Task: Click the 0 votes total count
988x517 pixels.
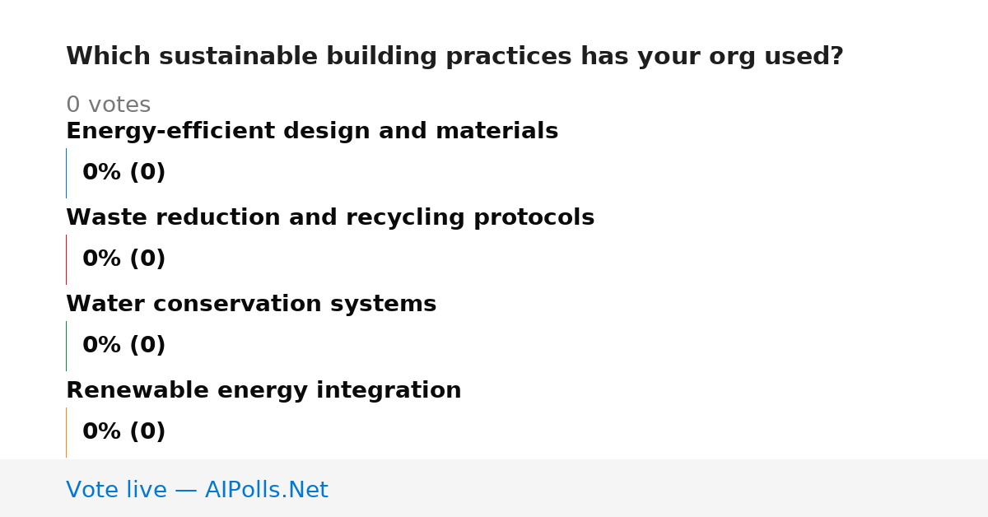Action: tap(108, 105)
